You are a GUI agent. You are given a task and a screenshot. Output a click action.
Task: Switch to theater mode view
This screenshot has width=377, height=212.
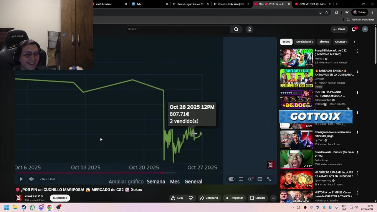[260, 179]
